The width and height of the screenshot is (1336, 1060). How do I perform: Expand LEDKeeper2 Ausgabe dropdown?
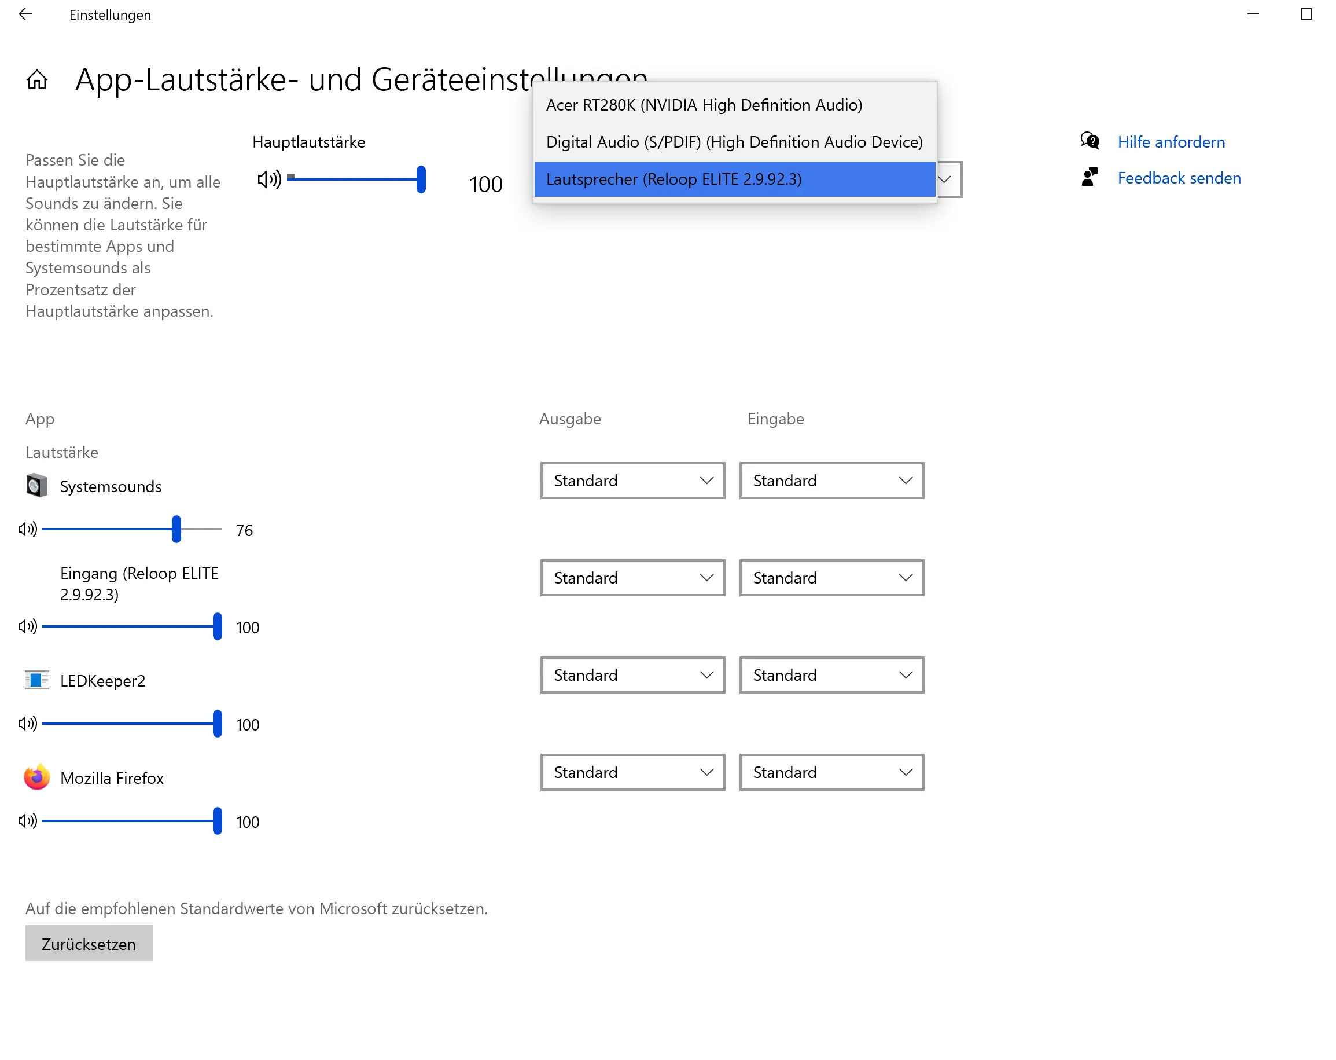pos(632,674)
